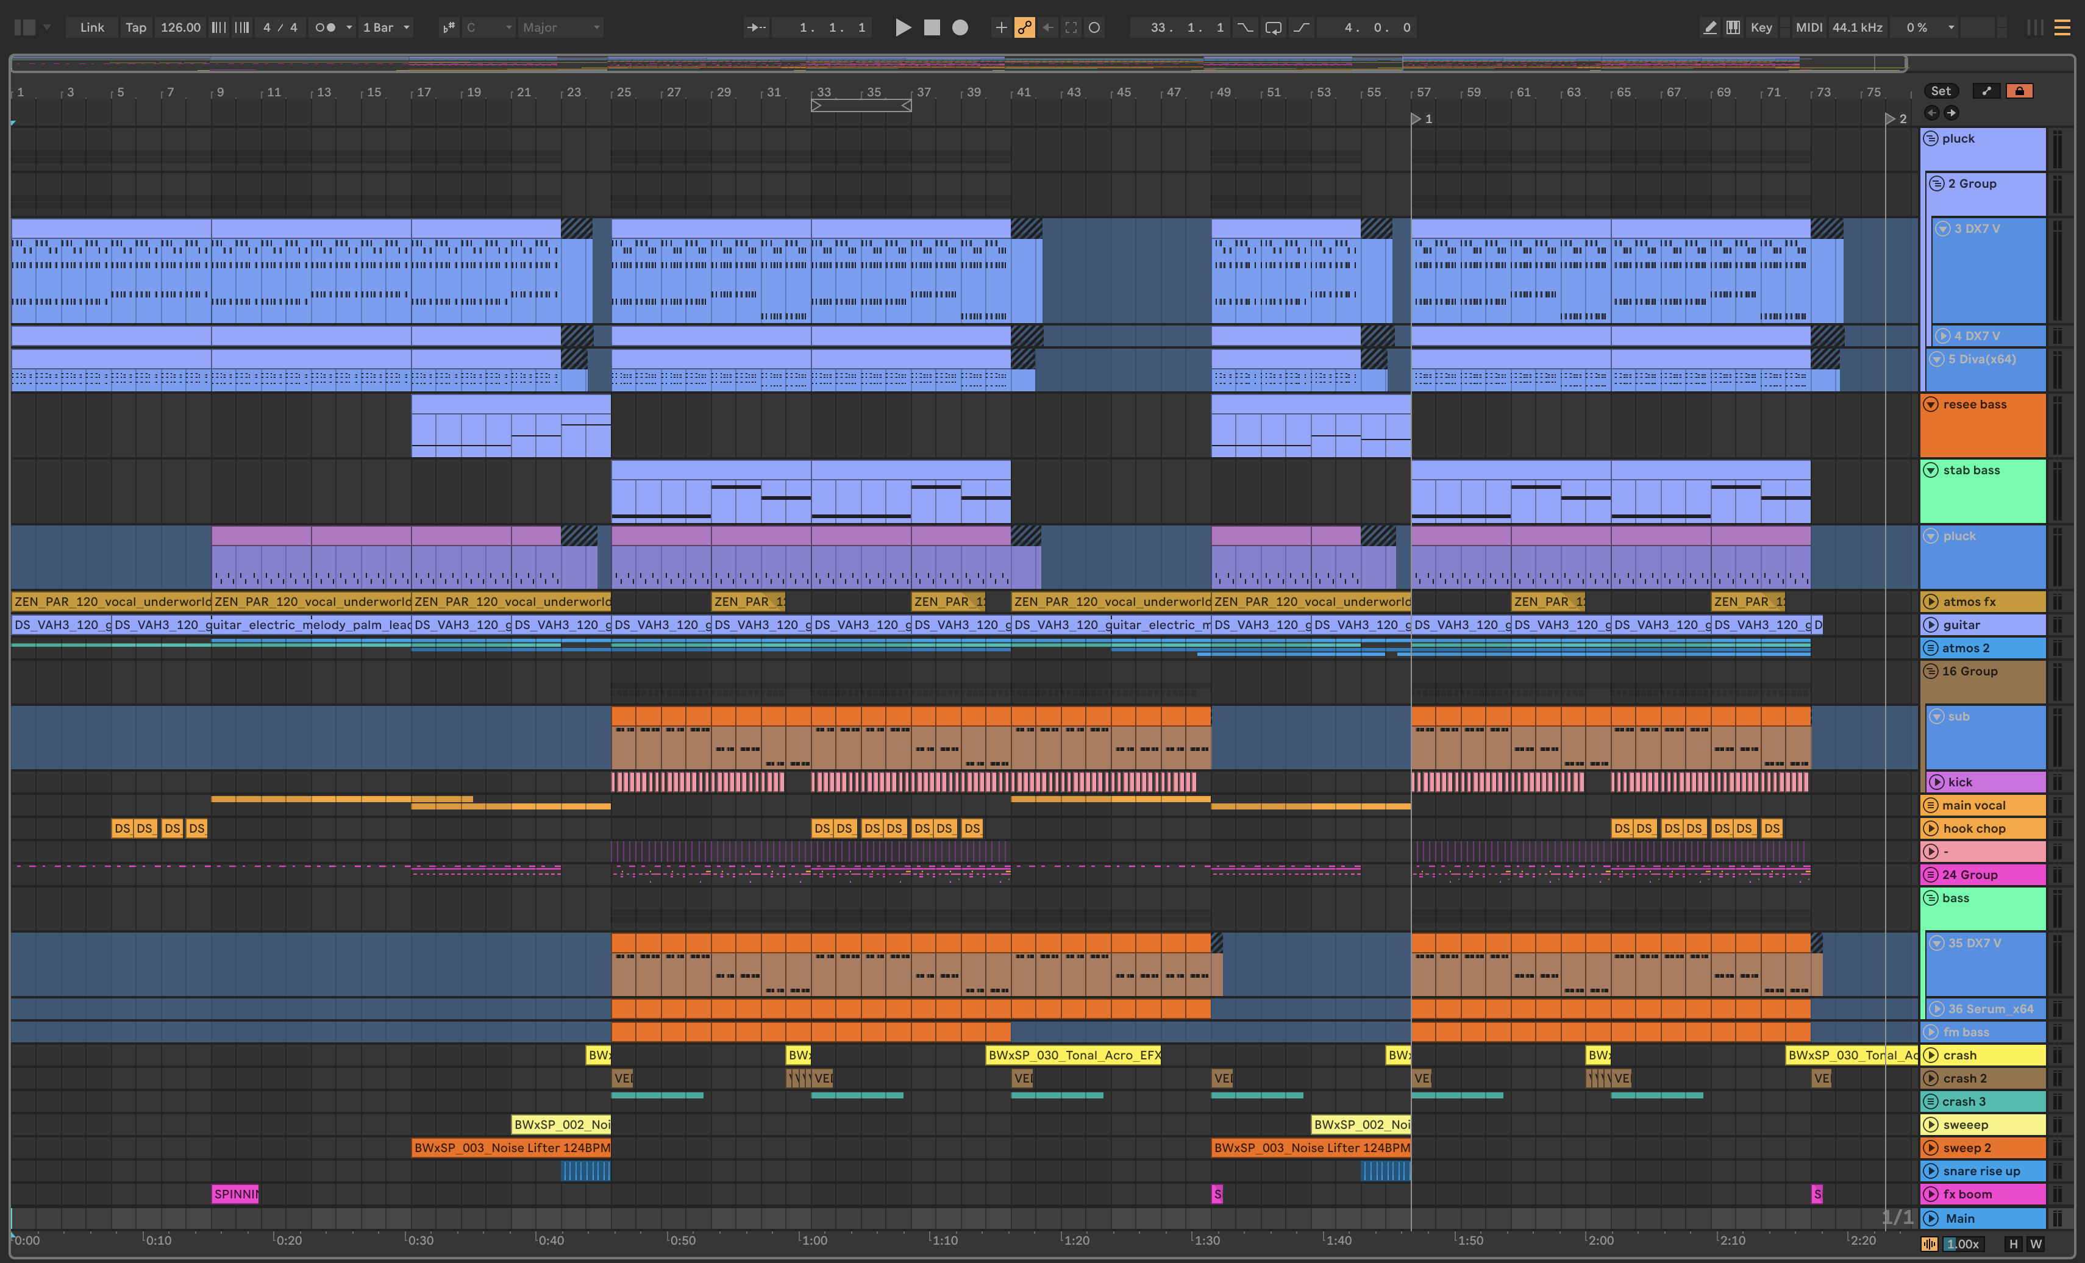
Task: Toggle the metronome button
Action: pyautogui.click(x=326, y=27)
